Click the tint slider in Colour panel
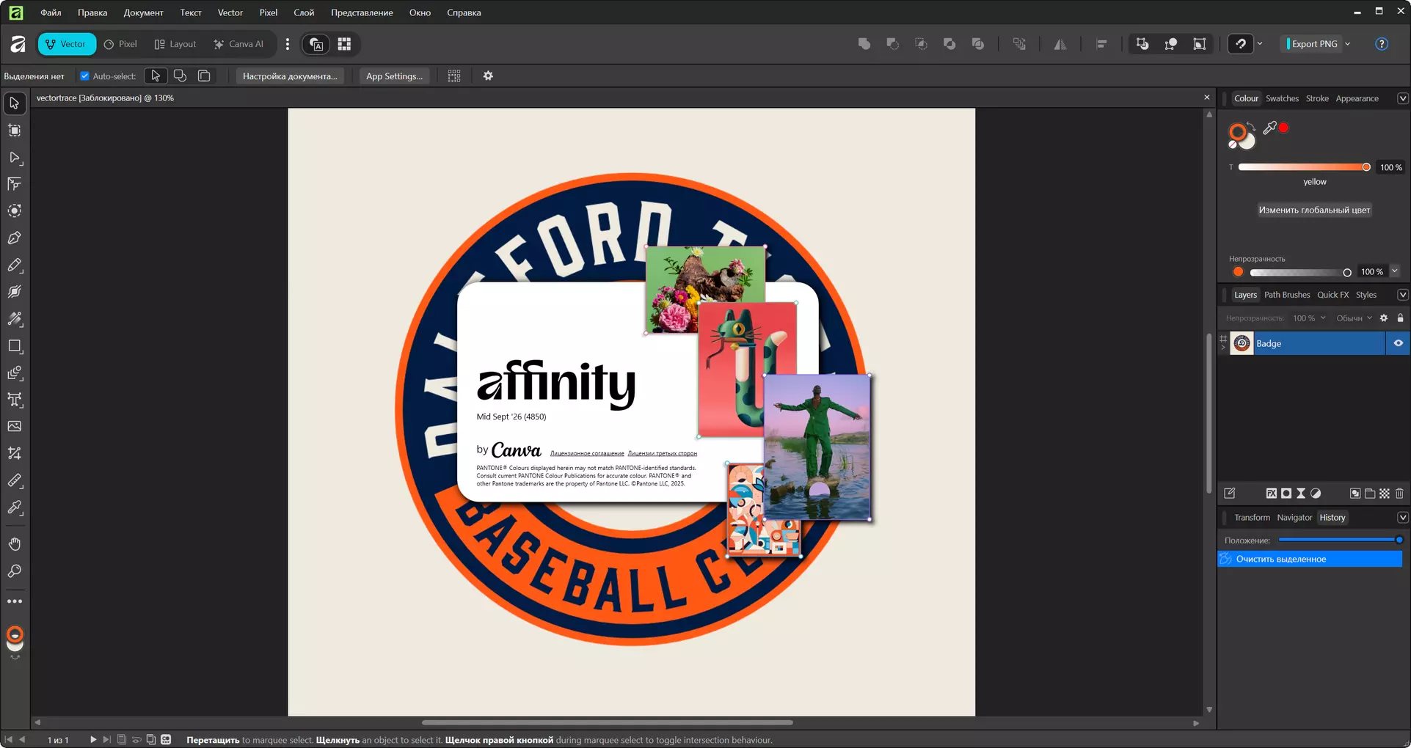This screenshot has height=748, width=1411. tap(1304, 167)
